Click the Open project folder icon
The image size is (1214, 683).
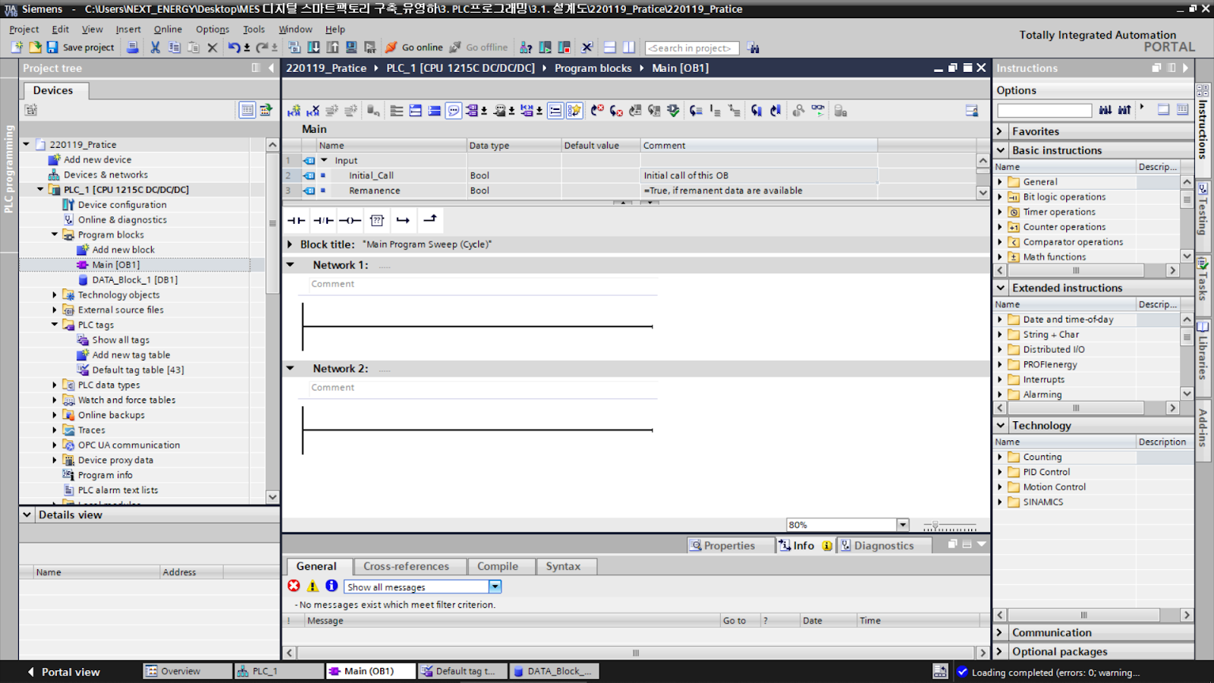(35, 47)
